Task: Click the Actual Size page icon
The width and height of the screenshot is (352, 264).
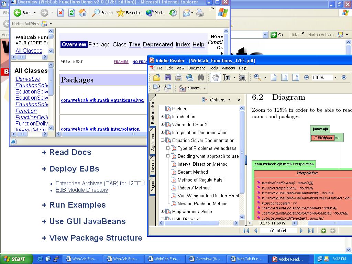Action: [x=274, y=77]
